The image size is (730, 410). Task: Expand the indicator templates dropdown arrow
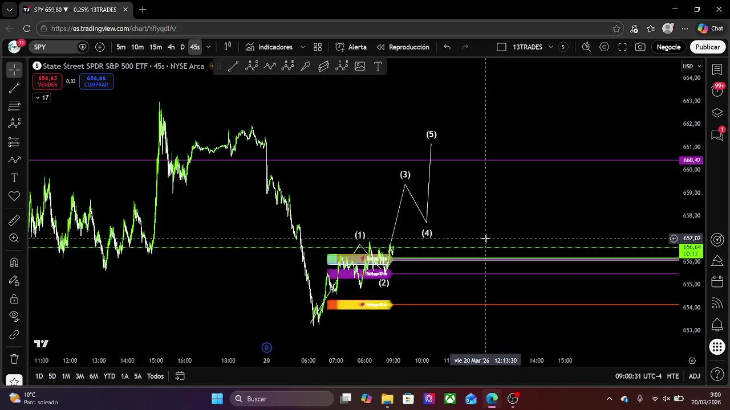pos(302,47)
